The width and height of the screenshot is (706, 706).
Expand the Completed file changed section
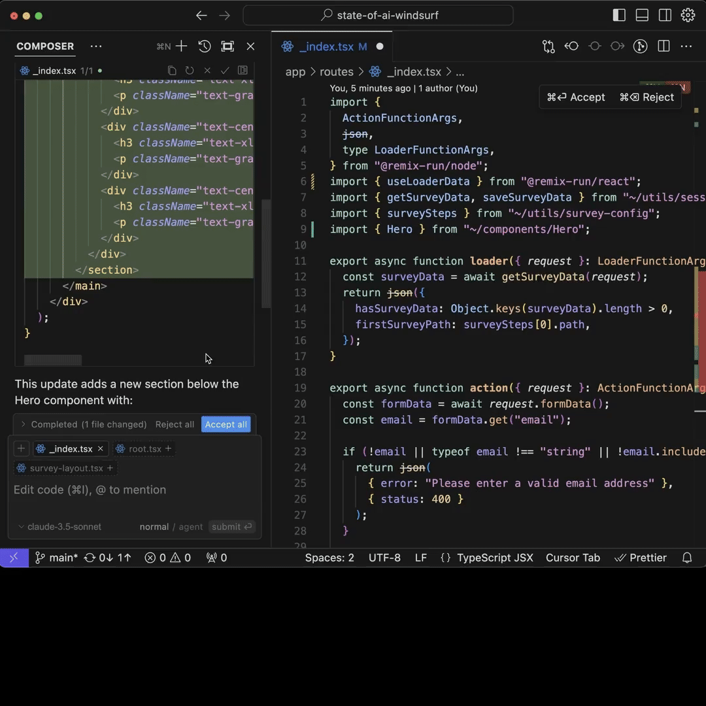coord(24,424)
